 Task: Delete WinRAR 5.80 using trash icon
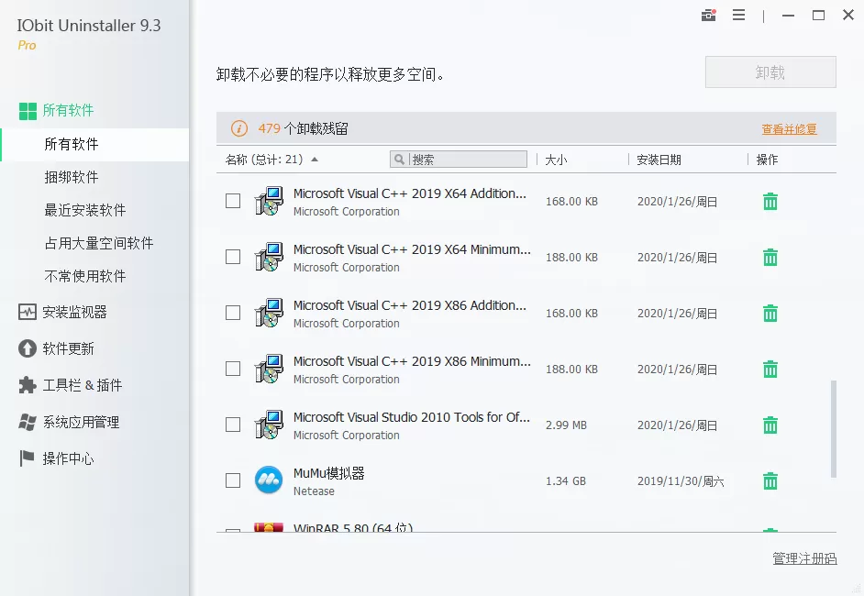[x=770, y=527]
